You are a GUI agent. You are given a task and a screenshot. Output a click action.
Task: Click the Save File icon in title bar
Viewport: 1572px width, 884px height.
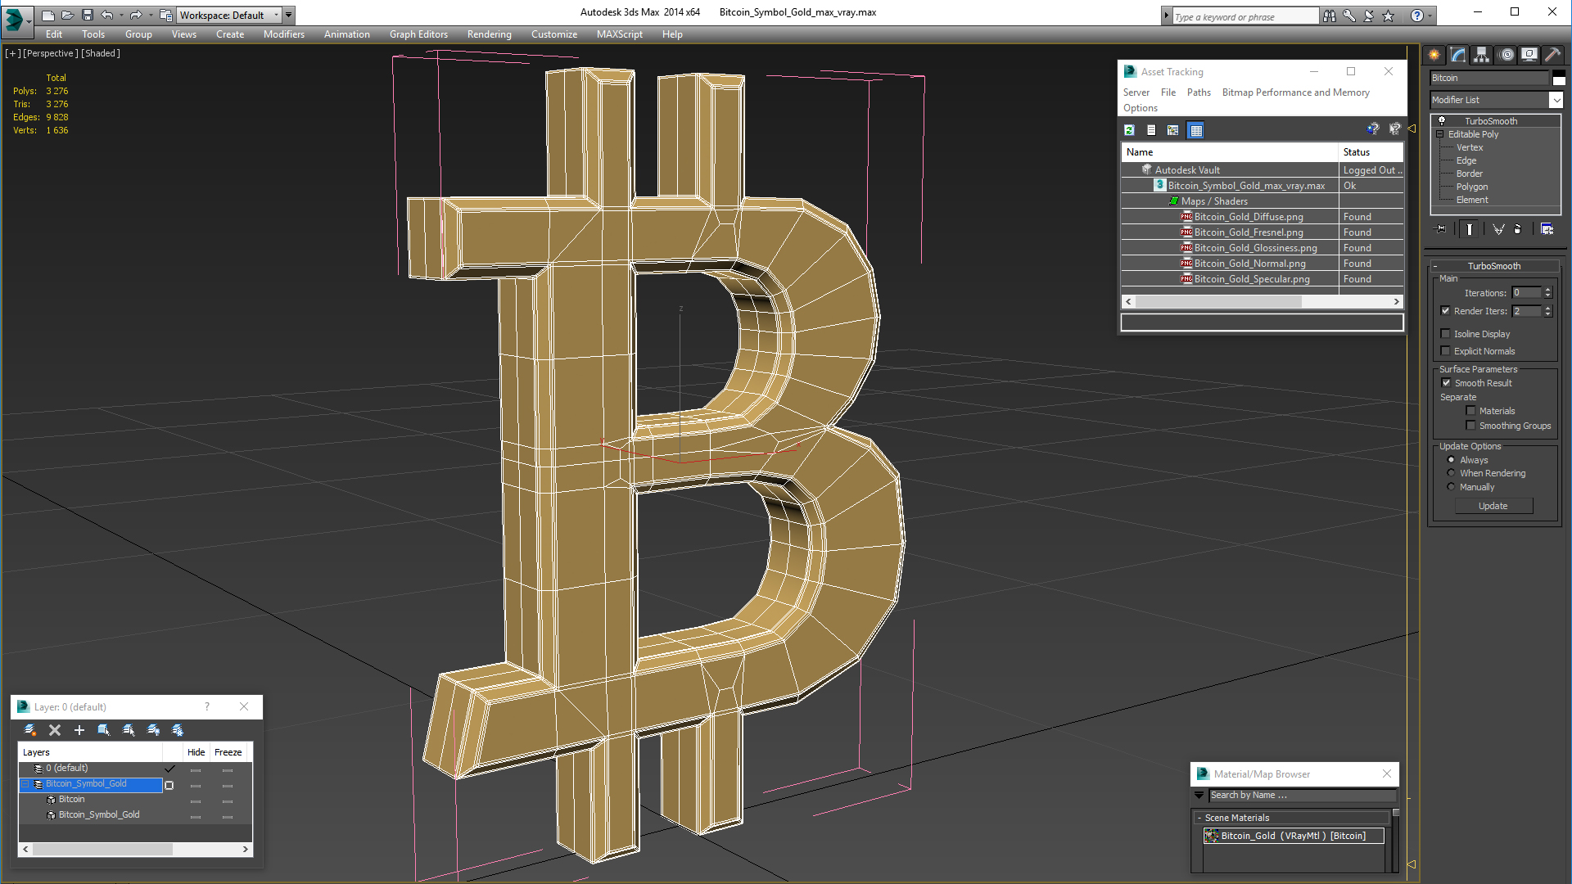[x=88, y=15]
